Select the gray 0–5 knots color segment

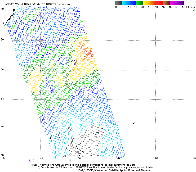coord(119,3)
